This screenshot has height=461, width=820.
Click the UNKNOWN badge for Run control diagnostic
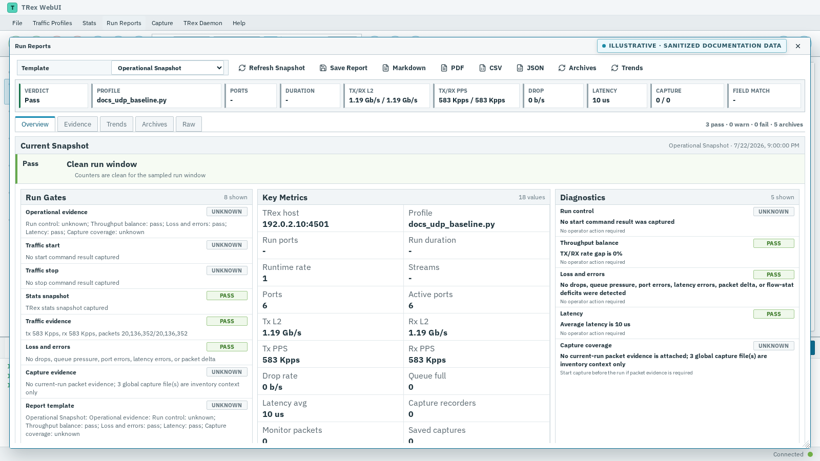[x=774, y=212]
